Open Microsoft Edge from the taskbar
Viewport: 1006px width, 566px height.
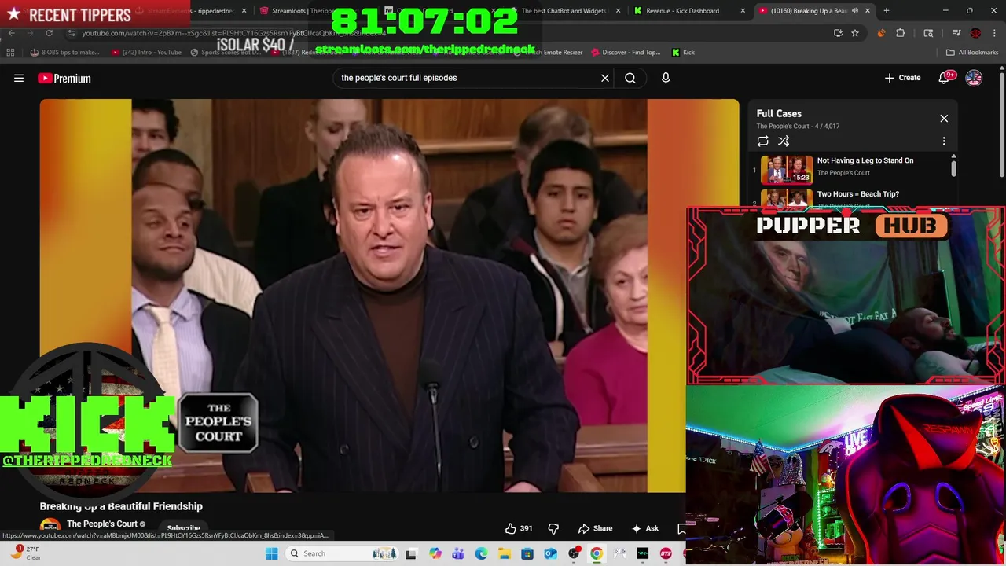click(x=481, y=553)
